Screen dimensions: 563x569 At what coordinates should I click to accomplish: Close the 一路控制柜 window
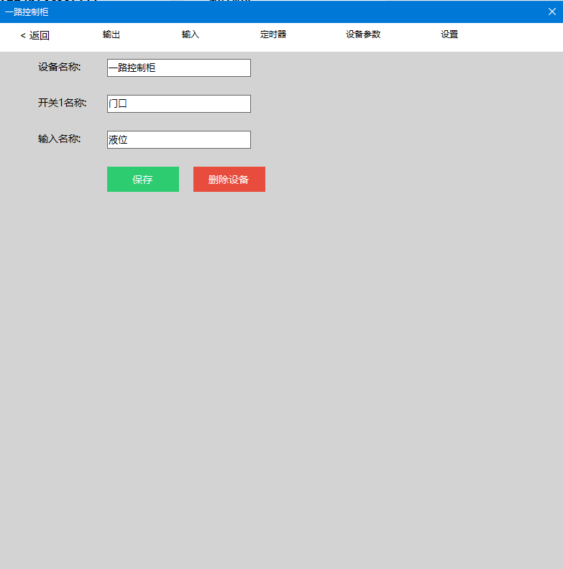tap(552, 11)
